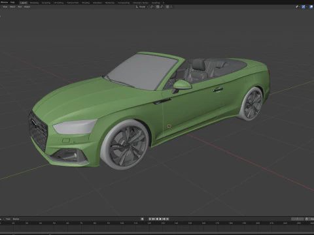Switch to the Animation workspace tab

pos(97,3)
